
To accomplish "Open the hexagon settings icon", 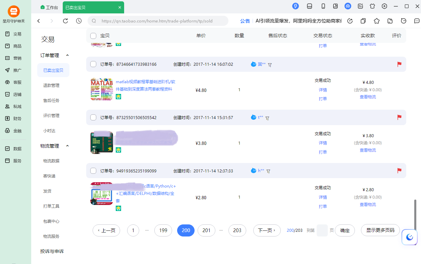I will coord(384,6).
